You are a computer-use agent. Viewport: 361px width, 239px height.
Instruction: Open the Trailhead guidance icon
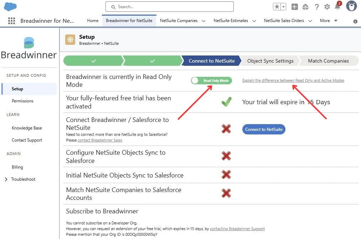click(x=305, y=7)
